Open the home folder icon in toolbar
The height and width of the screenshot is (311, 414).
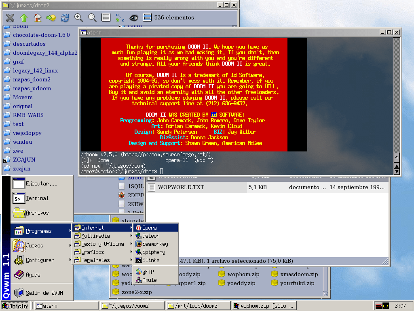[x=38, y=18]
